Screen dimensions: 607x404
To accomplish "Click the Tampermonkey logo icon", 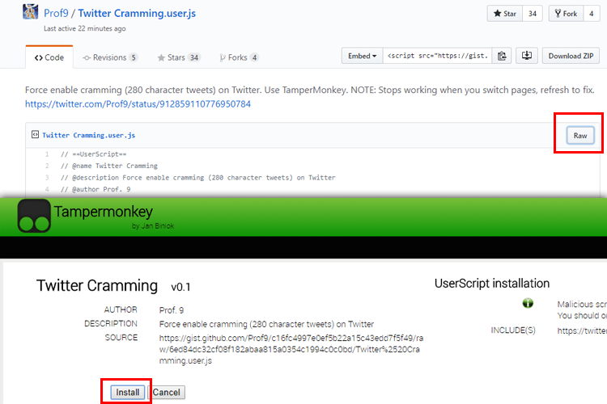I will coord(34,216).
